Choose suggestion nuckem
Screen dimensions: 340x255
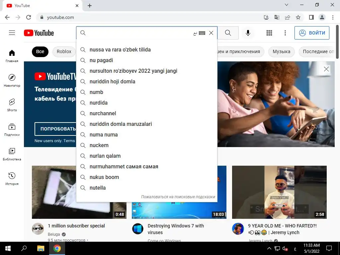coord(146,145)
